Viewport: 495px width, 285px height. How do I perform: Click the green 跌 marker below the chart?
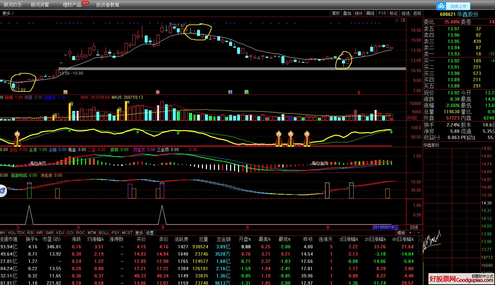click(247, 92)
